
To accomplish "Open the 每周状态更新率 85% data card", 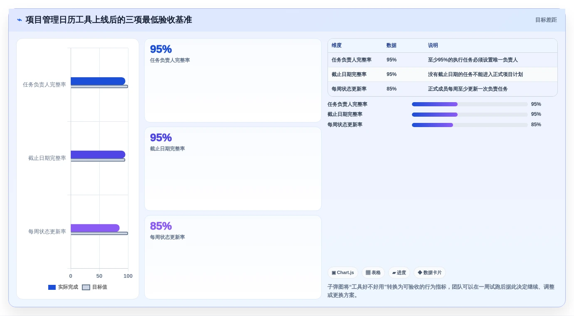I will point(233,257).
